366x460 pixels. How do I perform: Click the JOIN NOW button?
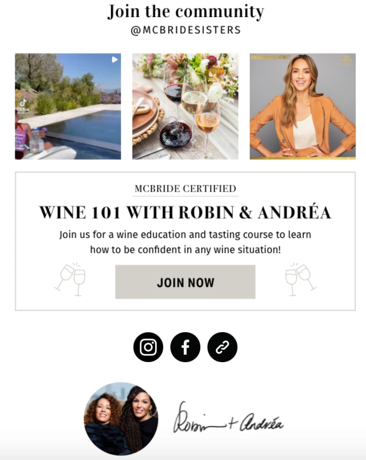click(185, 282)
